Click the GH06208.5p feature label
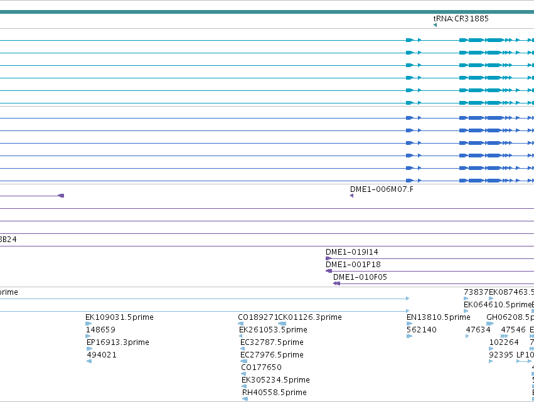Viewport: 534px width, 402px height. [x=510, y=317]
